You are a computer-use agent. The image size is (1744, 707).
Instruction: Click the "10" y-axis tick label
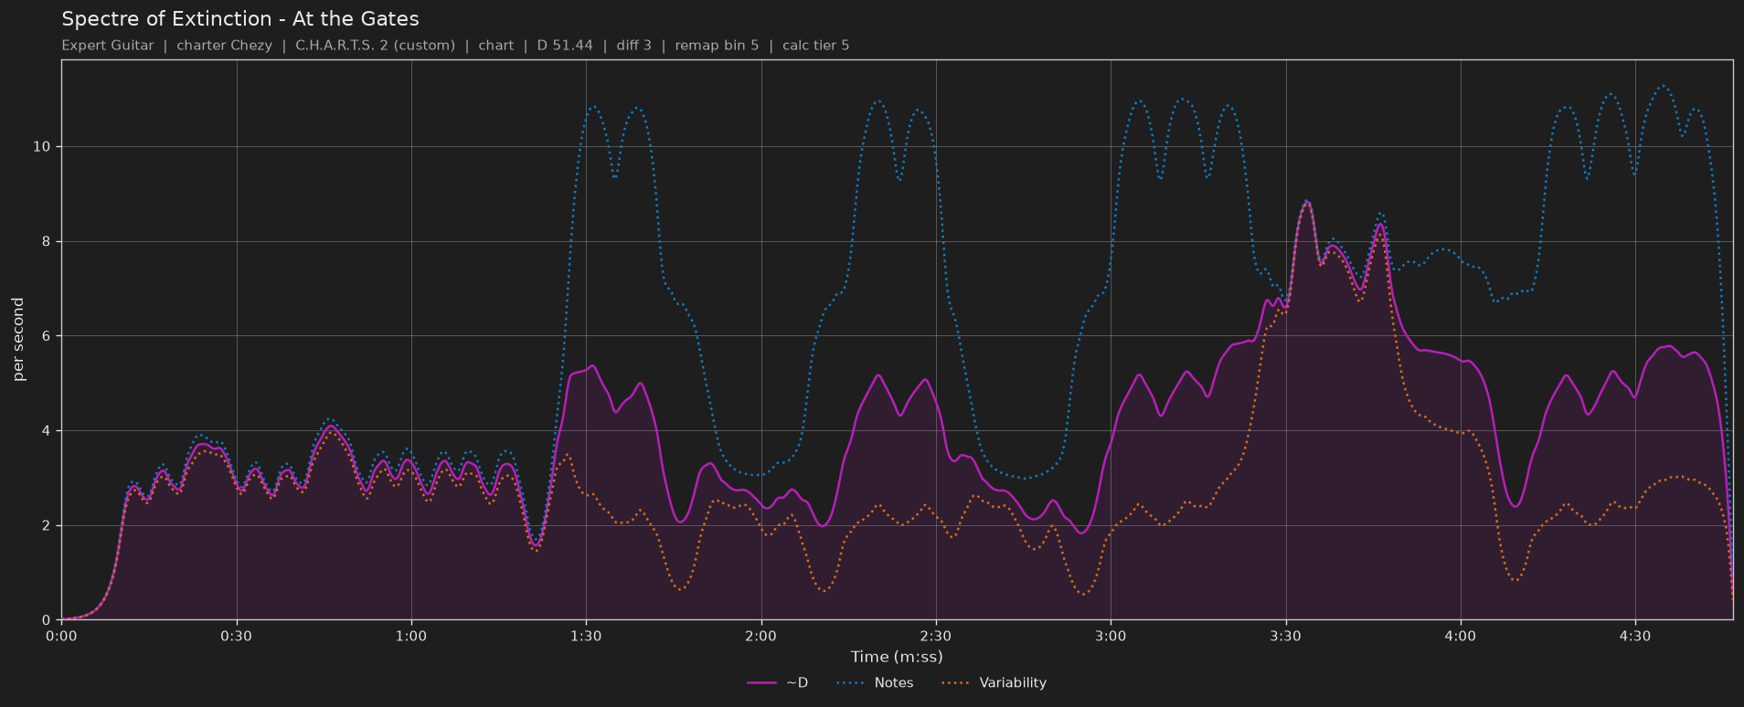(42, 147)
